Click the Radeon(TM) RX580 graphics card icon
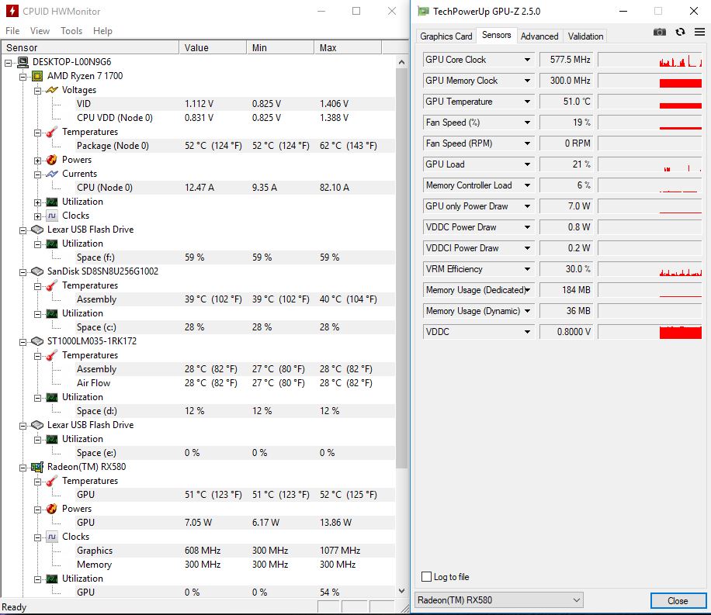711x615 pixels. pos(37,467)
